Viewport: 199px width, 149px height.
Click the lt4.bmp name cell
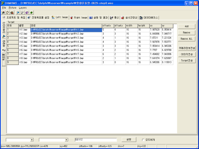[x=24, y=42]
